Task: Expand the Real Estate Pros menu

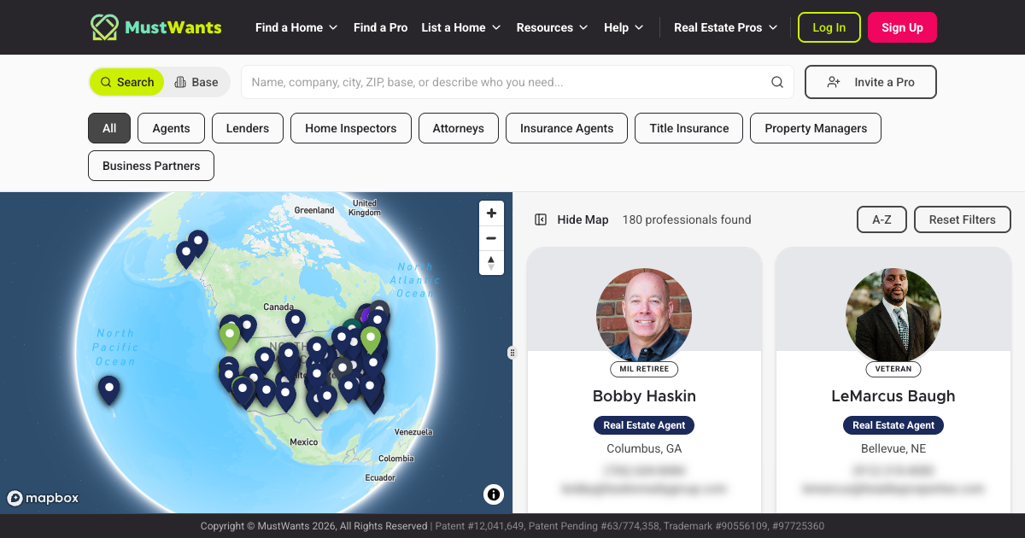Action: 725,27
